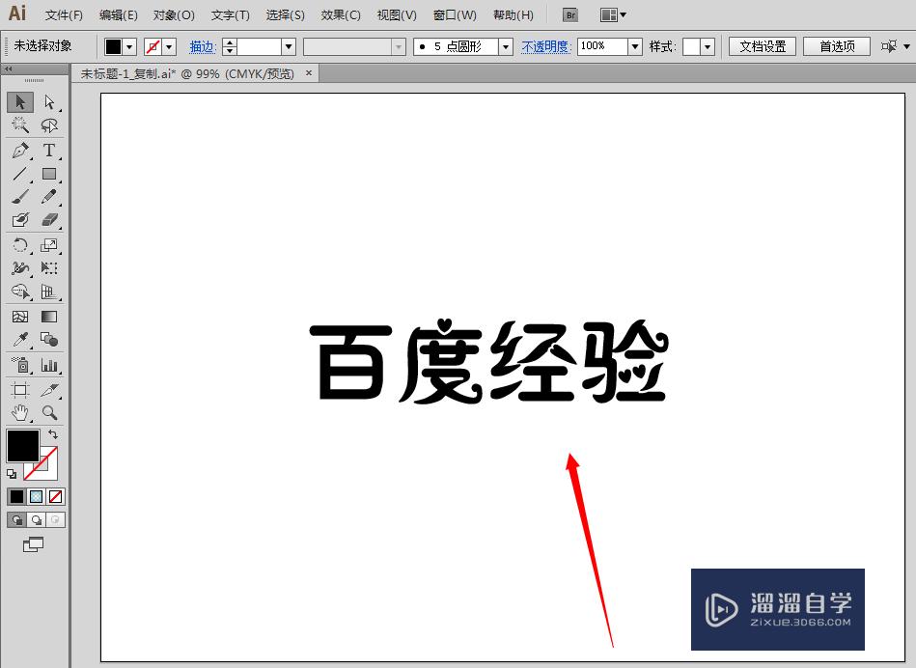Select the Direct Selection tool
The width and height of the screenshot is (916, 668).
pos(49,102)
